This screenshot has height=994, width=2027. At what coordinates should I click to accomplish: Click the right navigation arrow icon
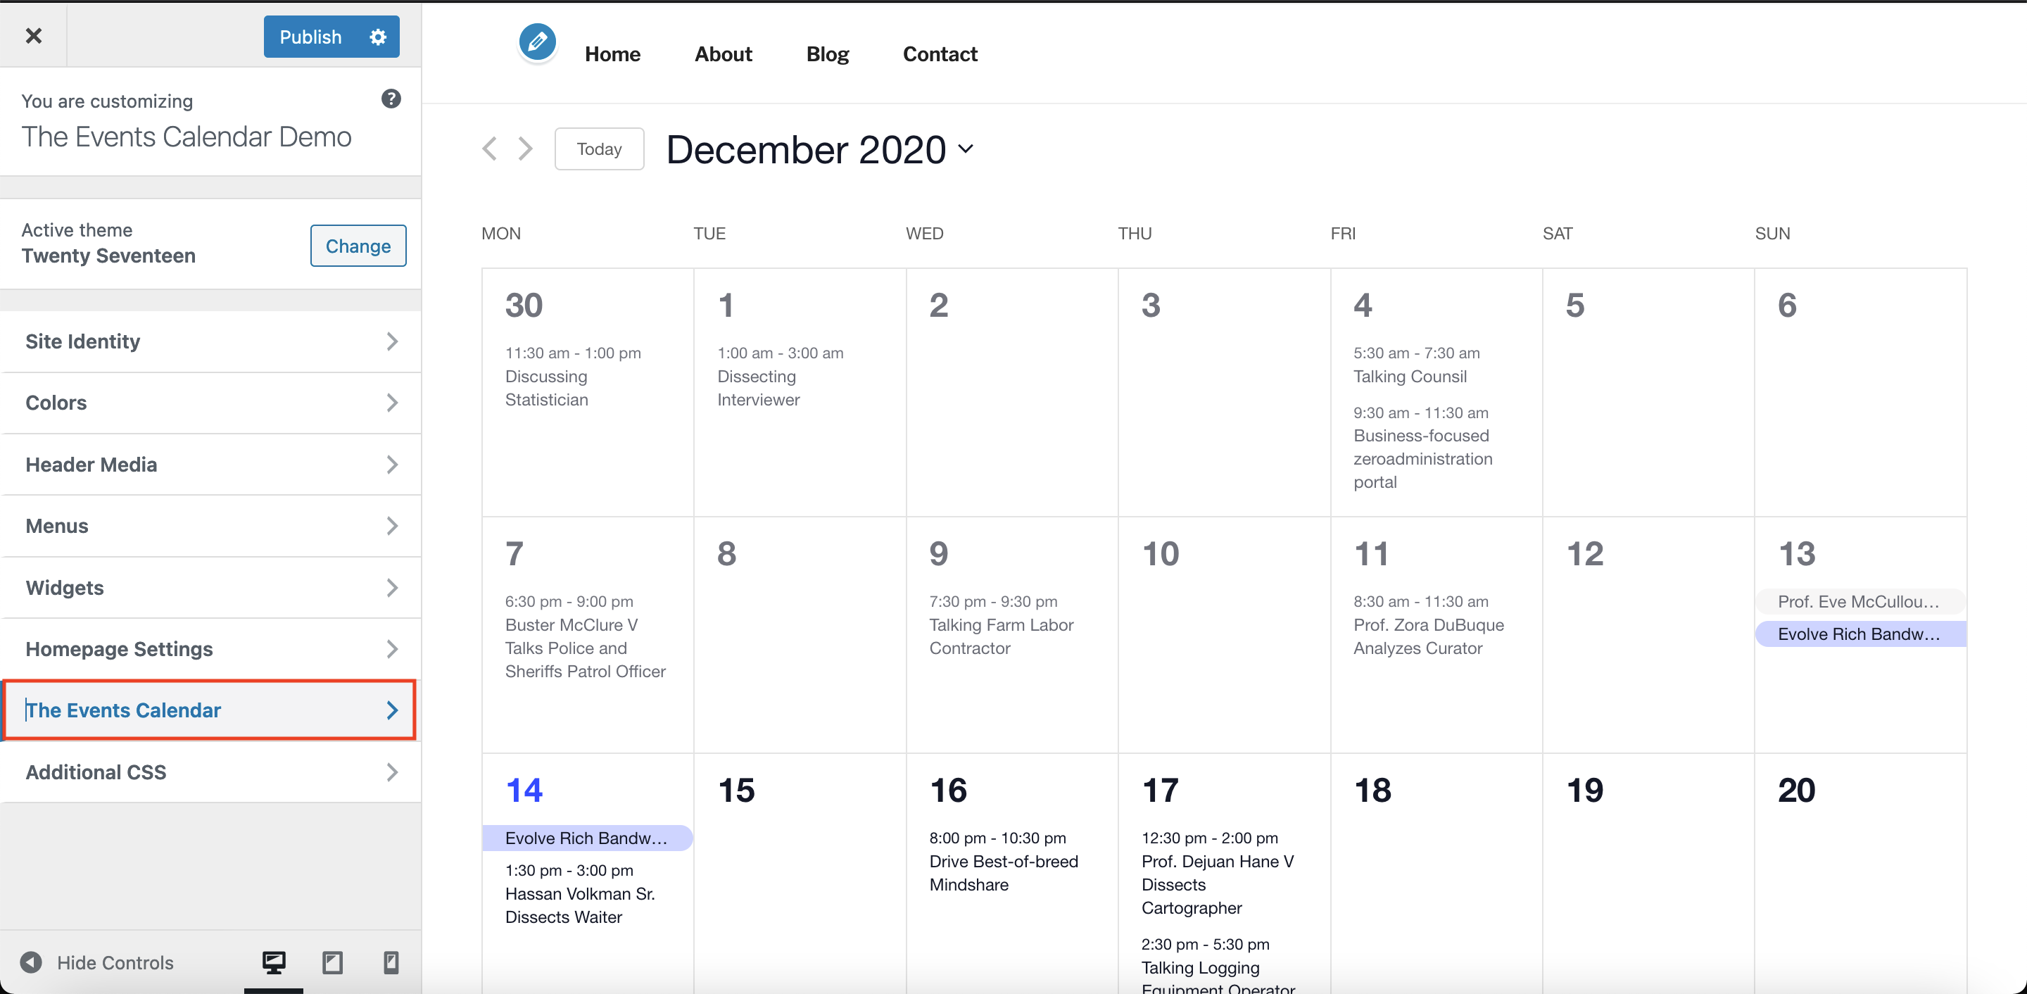[x=524, y=147]
